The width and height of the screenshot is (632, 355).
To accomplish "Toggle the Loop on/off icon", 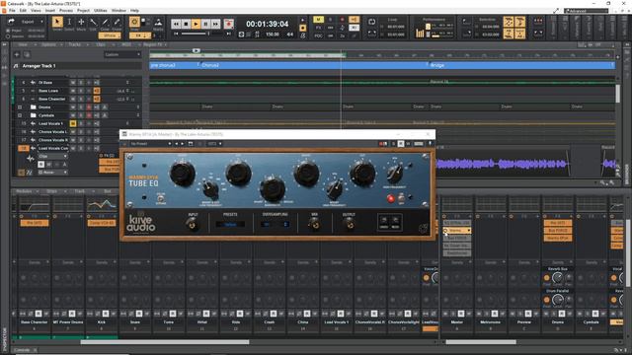I will tap(371, 22).
